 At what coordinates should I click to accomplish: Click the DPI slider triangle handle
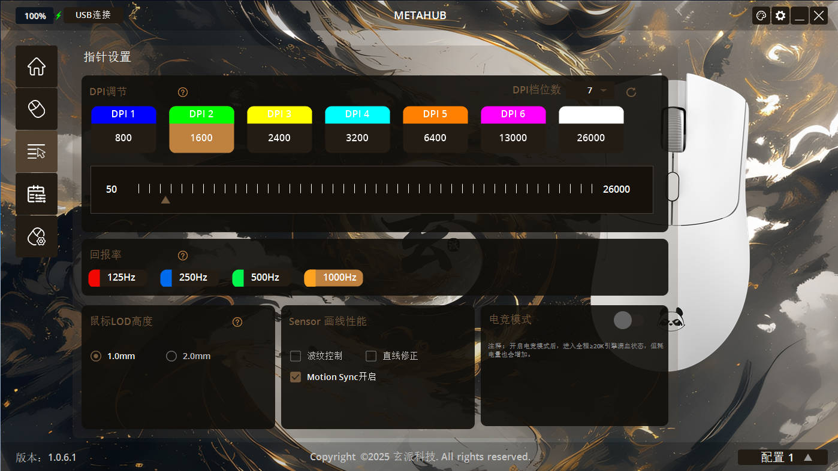point(165,200)
